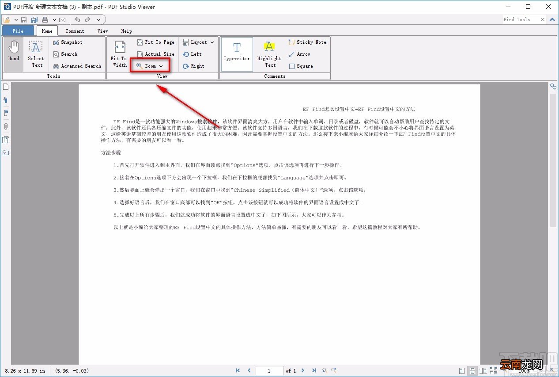The height and width of the screenshot is (377, 559).
Task: Click the Undo arrow icon
Action: pos(77,19)
